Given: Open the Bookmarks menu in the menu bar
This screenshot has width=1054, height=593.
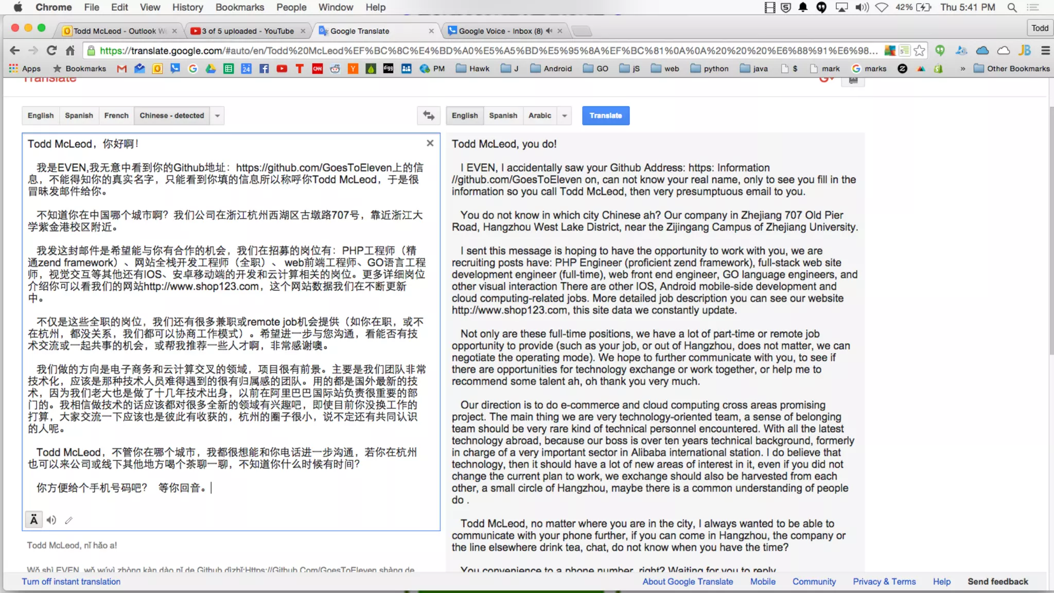Looking at the screenshot, I should [x=239, y=7].
